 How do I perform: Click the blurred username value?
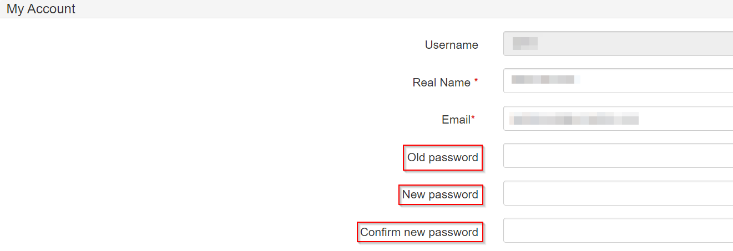tap(525, 43)
